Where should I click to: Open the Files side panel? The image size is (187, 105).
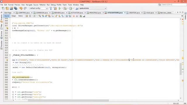pos(1,27)
